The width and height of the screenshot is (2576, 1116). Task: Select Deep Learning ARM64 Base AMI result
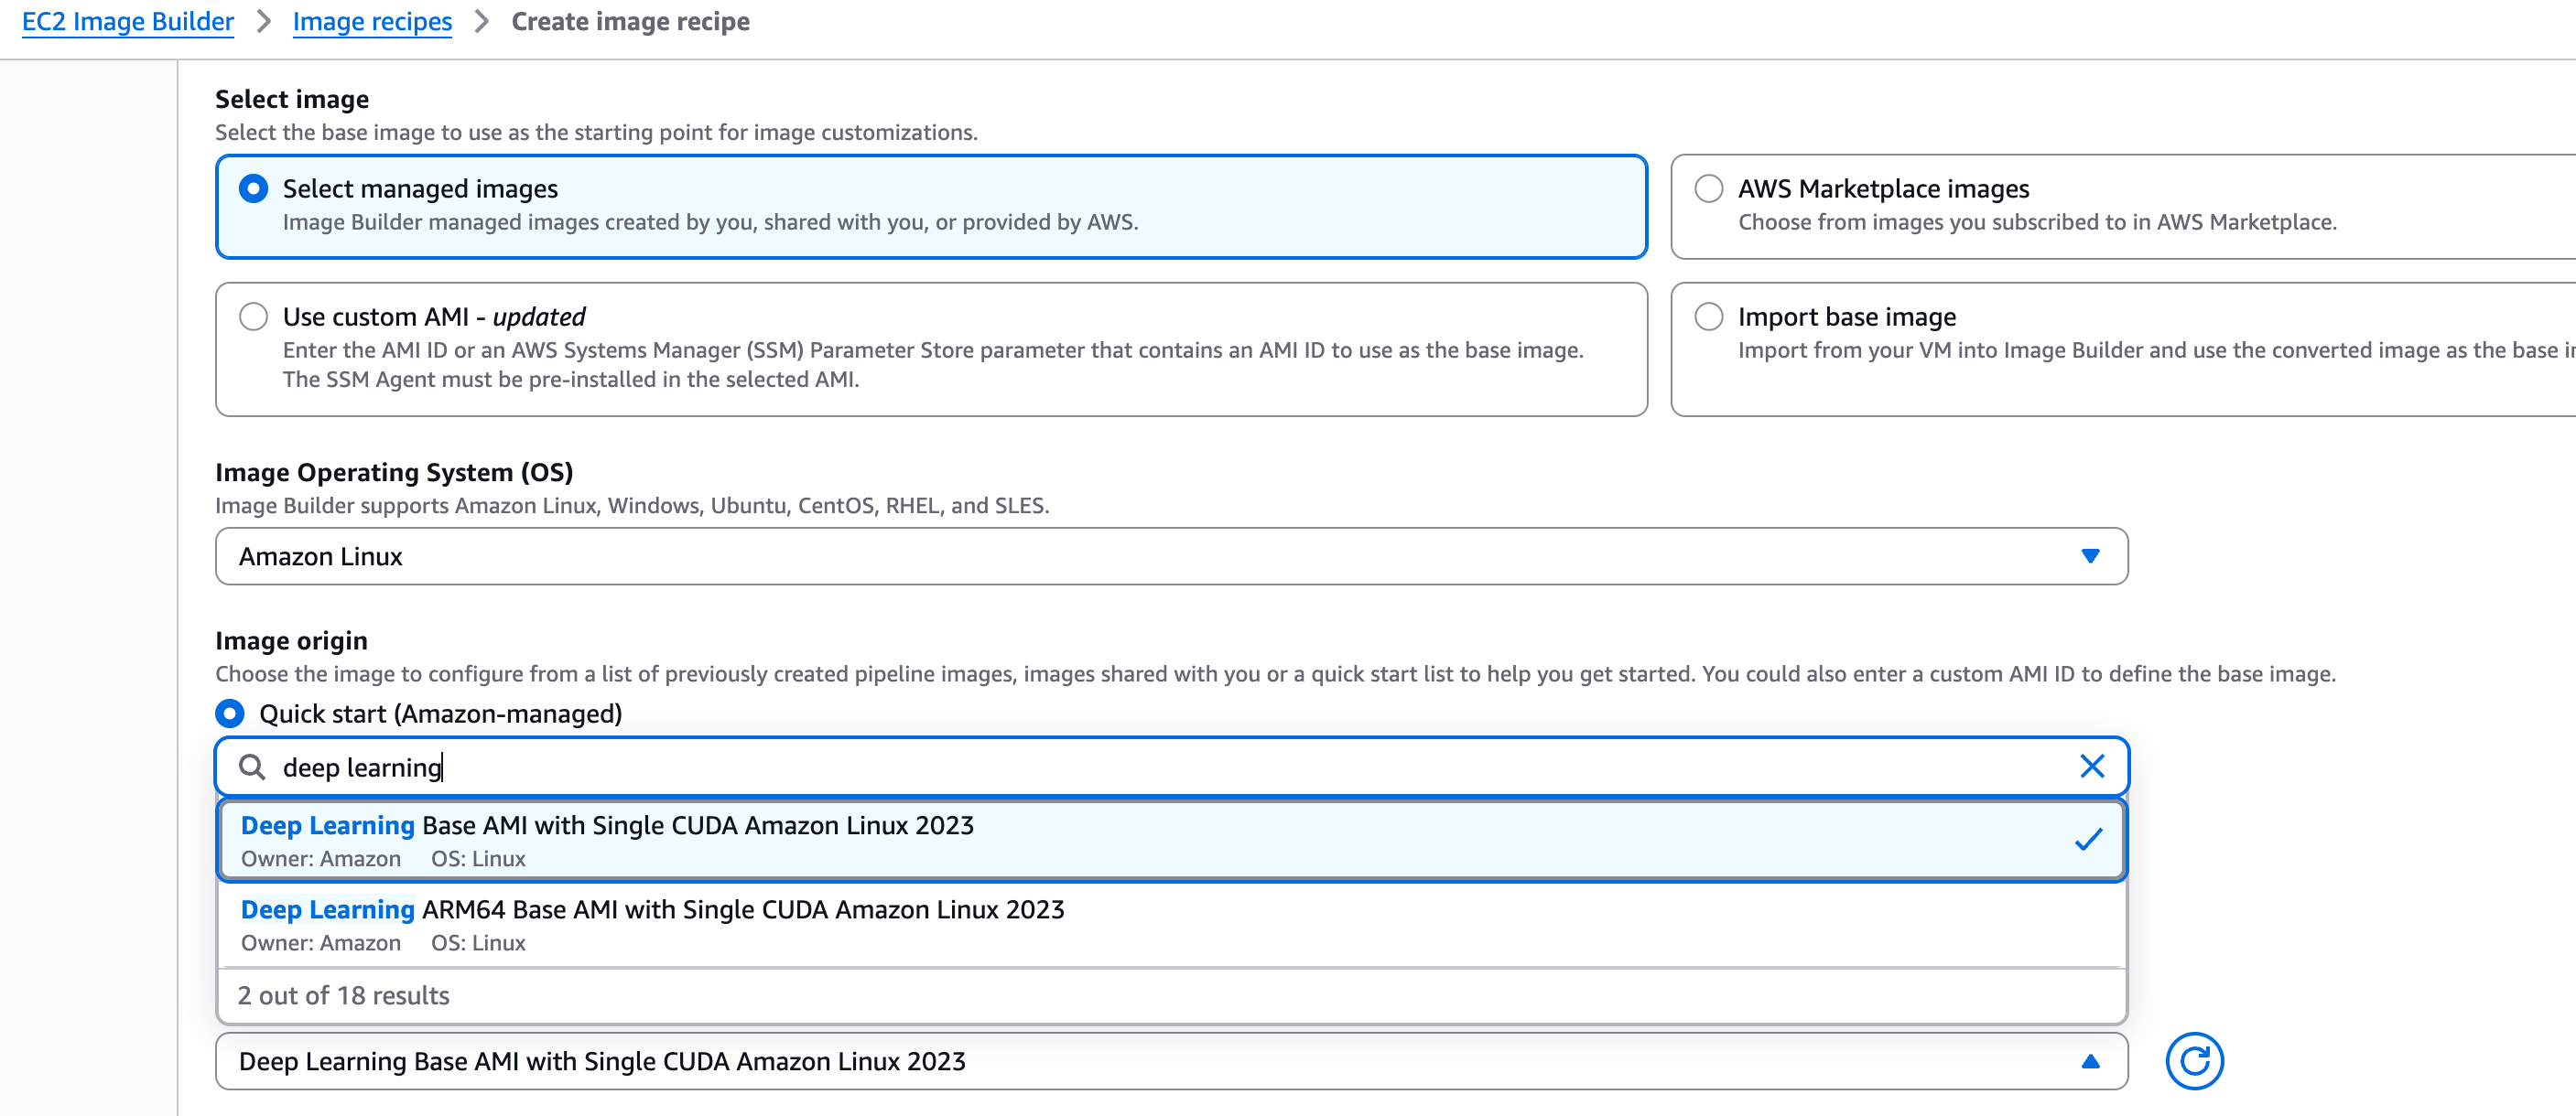[700, 923]
